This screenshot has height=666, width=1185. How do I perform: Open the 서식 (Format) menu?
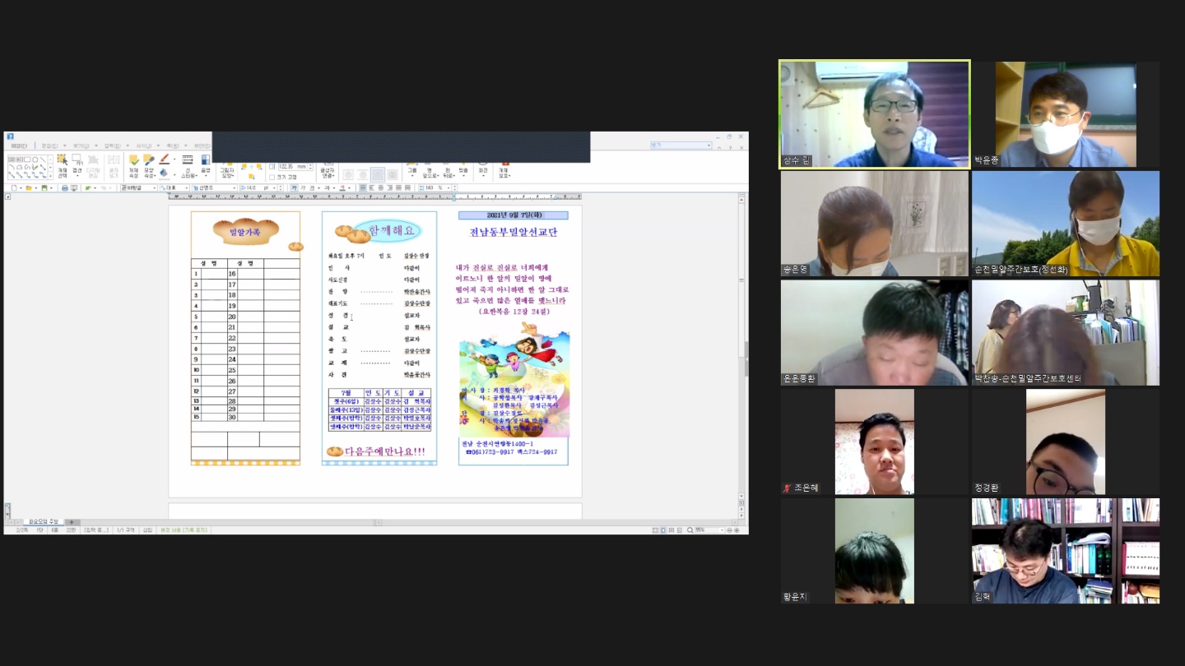(x=143, y=146)
